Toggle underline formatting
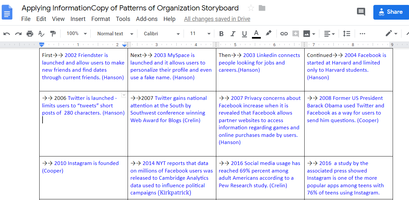 244,33
